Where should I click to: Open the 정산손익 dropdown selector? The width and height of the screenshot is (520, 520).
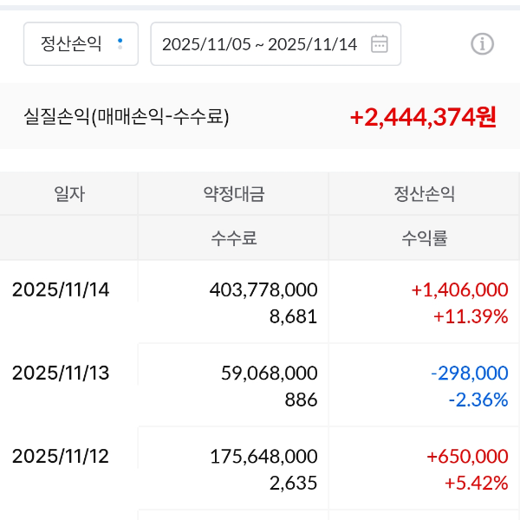point(80,44)
